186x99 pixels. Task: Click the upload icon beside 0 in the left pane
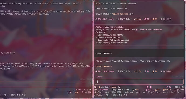coord(69,92)
